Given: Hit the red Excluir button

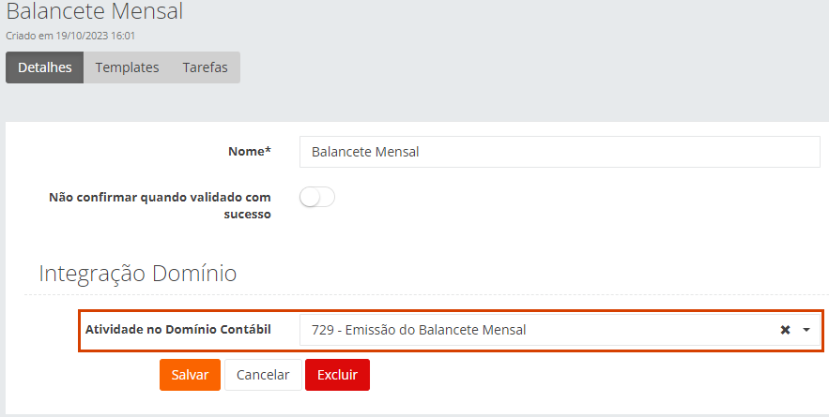Looking at the screenshot, I should [x=337, y=374].
